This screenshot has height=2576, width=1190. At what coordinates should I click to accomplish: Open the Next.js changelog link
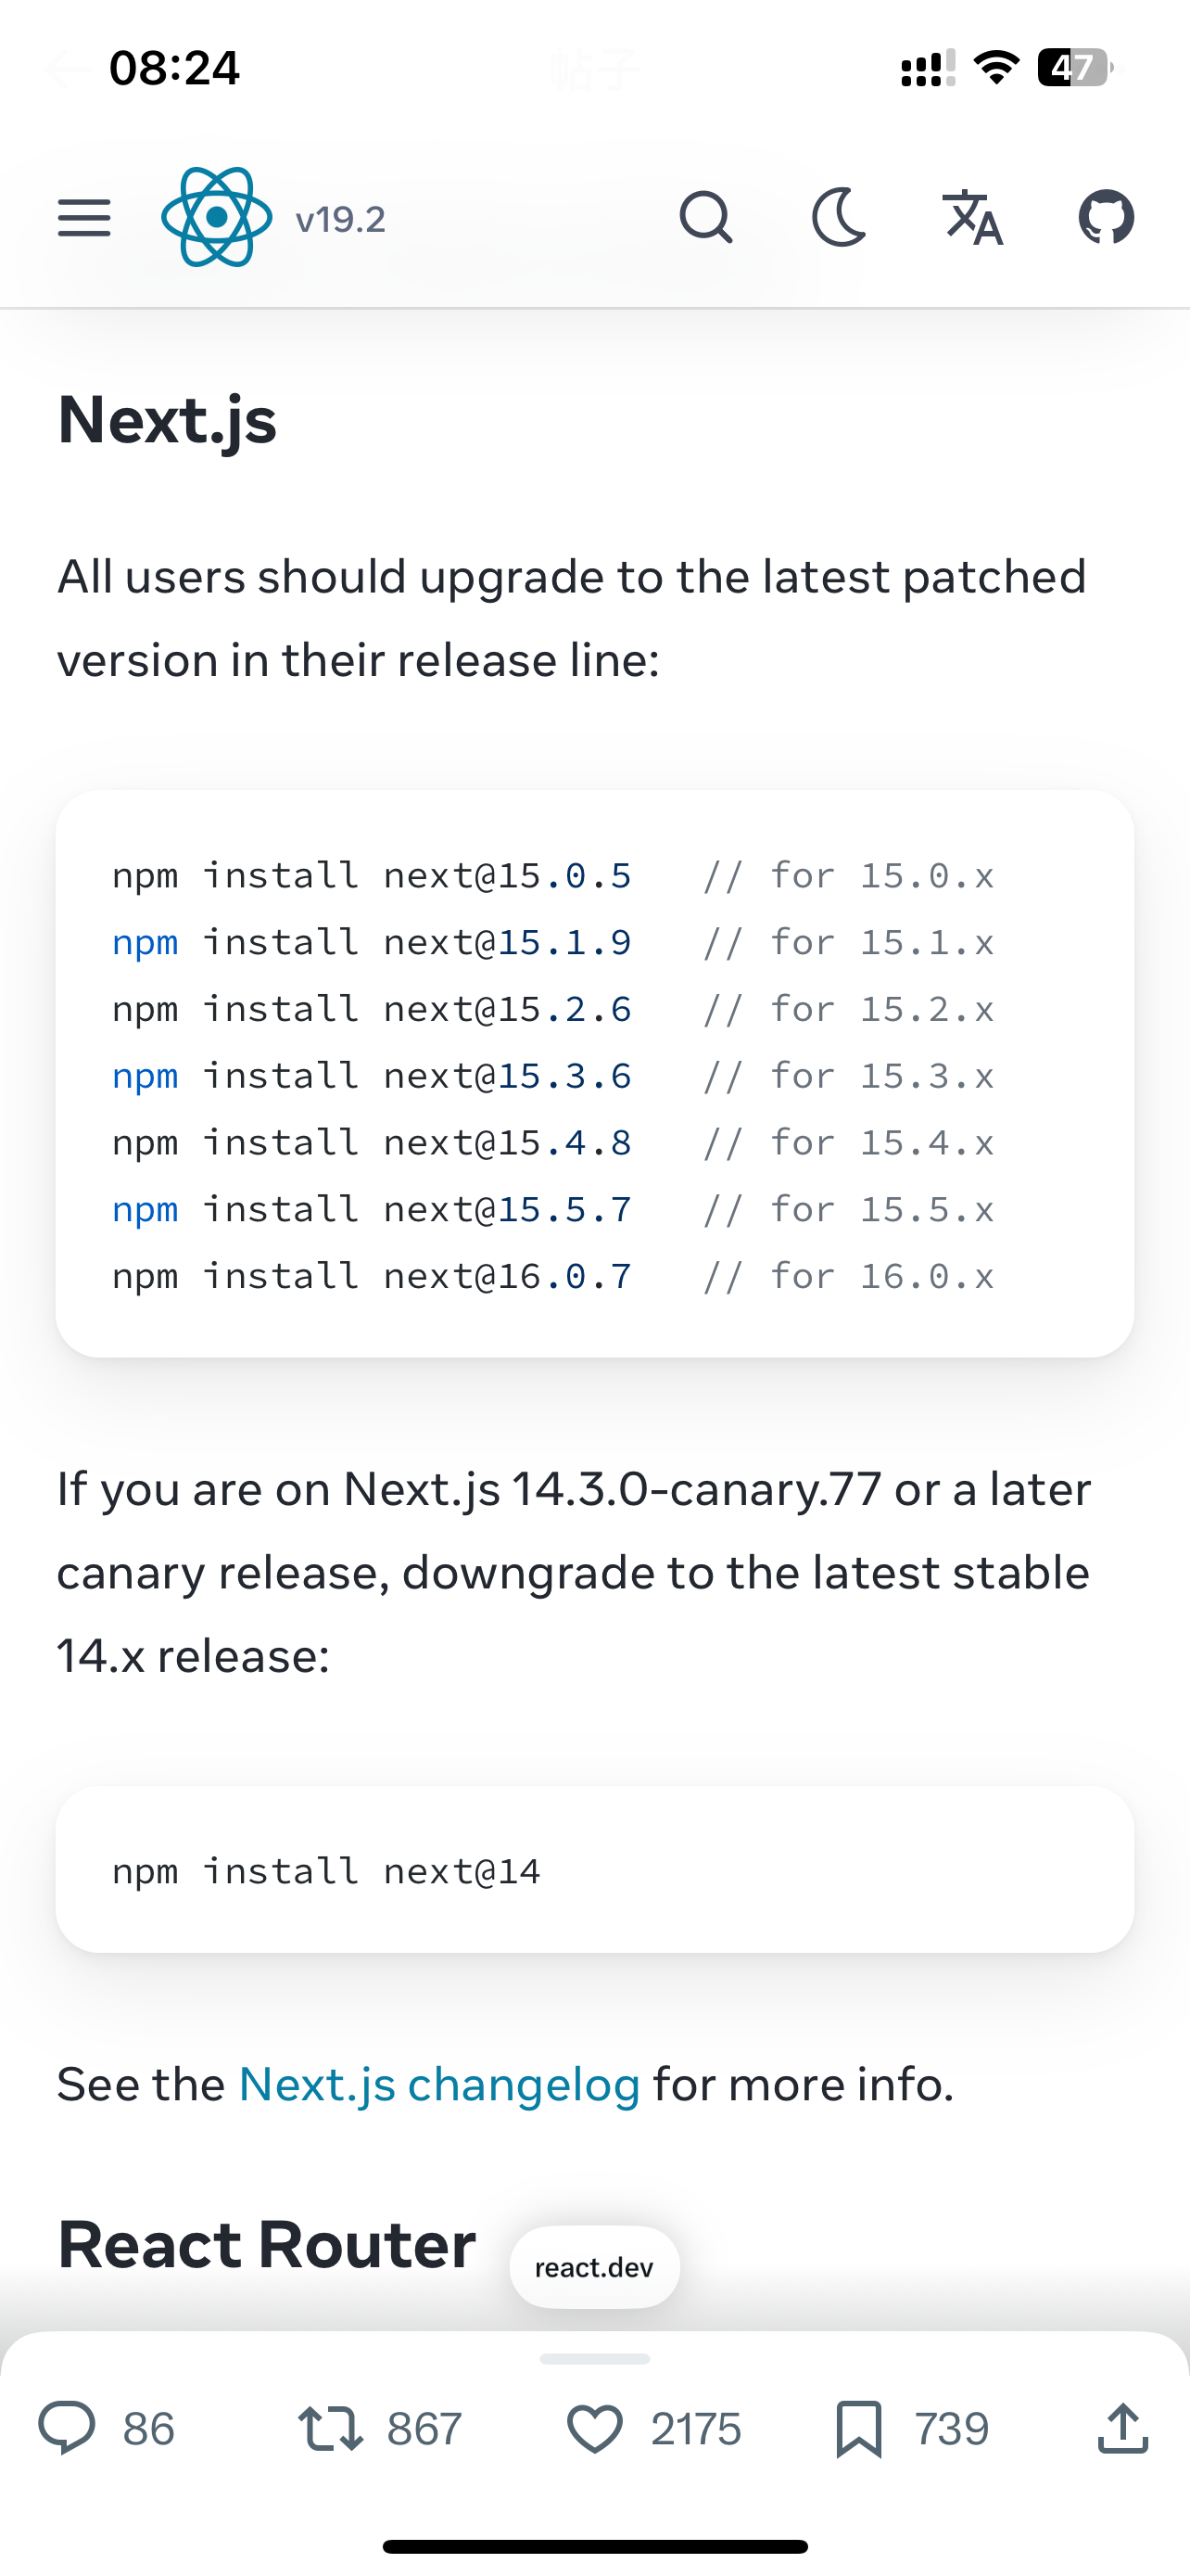coord(438,2085)
